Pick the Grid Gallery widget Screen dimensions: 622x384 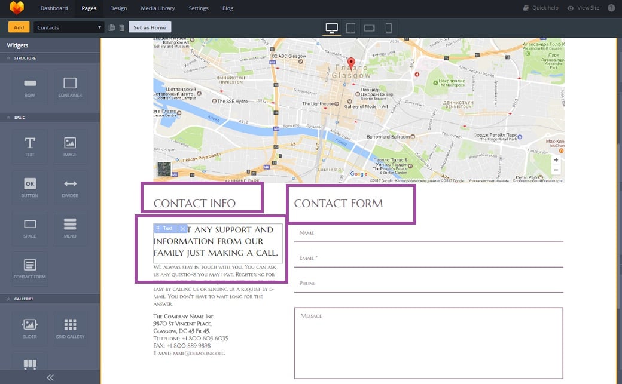[x=70, y=328]
